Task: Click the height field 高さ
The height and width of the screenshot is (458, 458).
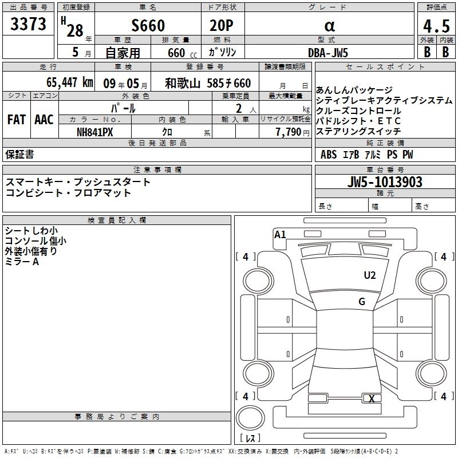Action: [x=434, y=206]
